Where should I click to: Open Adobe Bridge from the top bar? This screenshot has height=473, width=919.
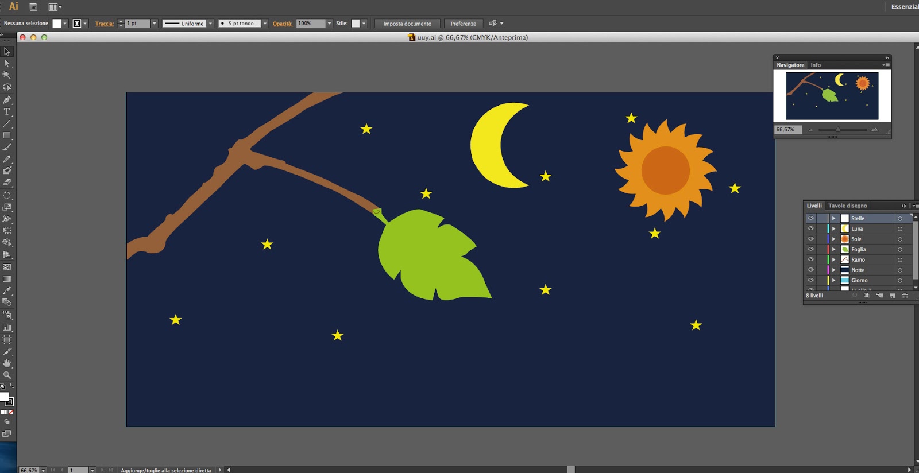(x=33, y=7)
